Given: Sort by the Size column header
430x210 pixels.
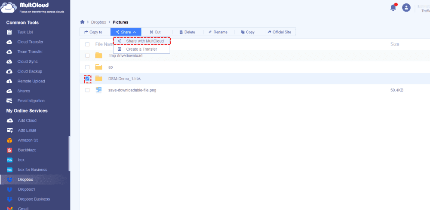Looking at the screenshot, I should (395, 44).
